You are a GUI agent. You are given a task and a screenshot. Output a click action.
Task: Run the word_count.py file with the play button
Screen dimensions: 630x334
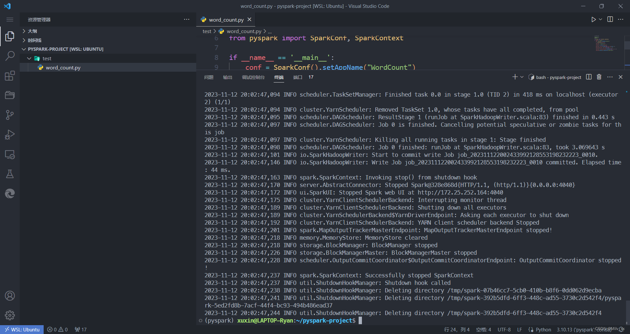click(593, 19)
